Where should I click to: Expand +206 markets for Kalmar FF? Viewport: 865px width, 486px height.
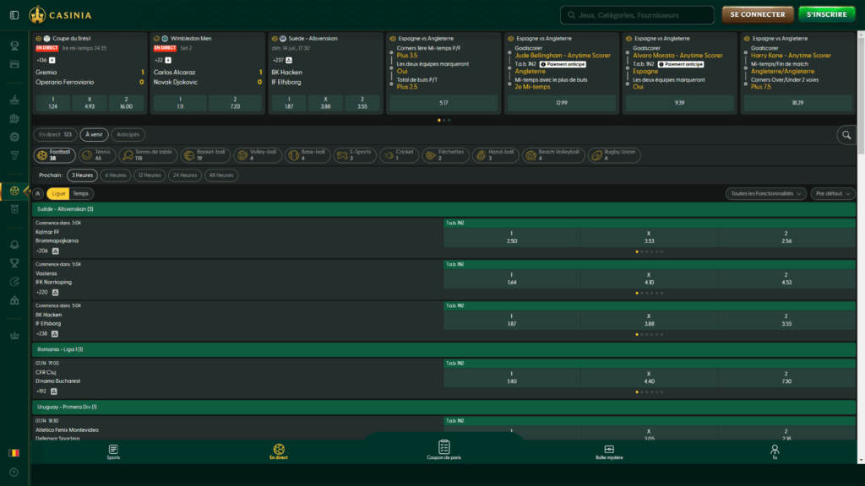[x=42, y=251]
